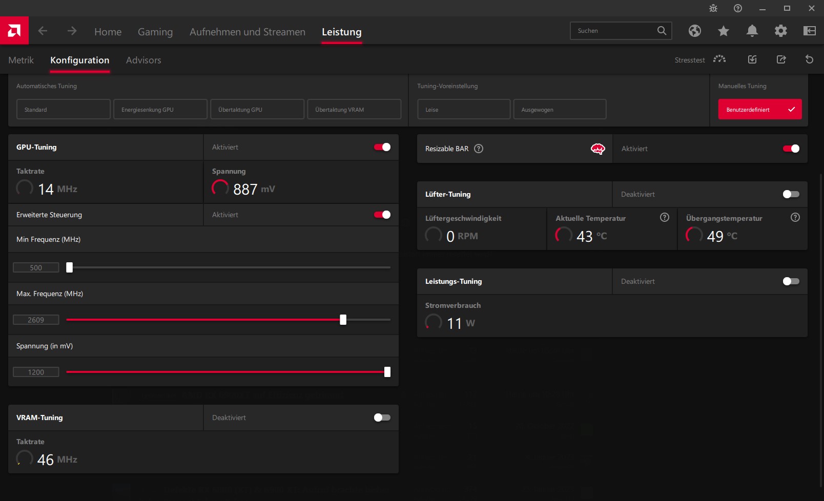This screenshot has width=824, height=501.
Task: Click the load profile icon
Action: point(752,59)
